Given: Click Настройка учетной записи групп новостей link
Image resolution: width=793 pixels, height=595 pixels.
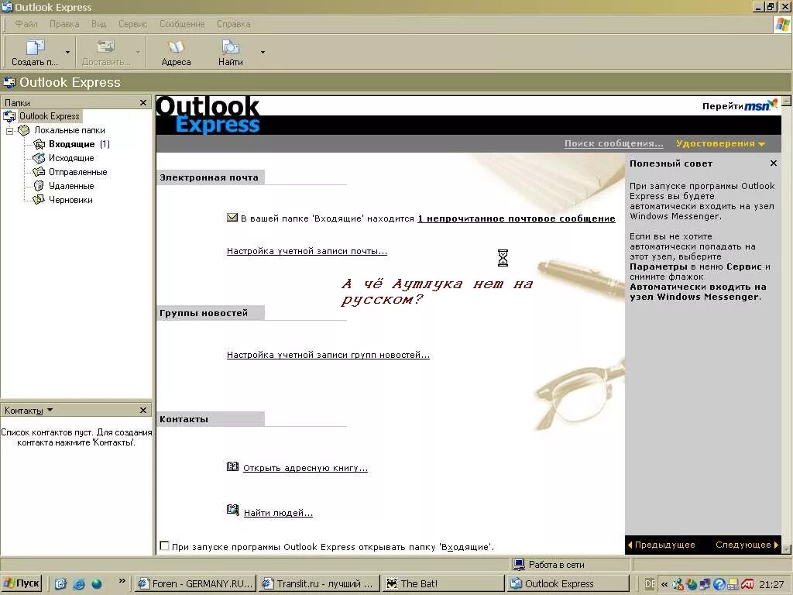Looking at the screenshot, I should point(328,355).
